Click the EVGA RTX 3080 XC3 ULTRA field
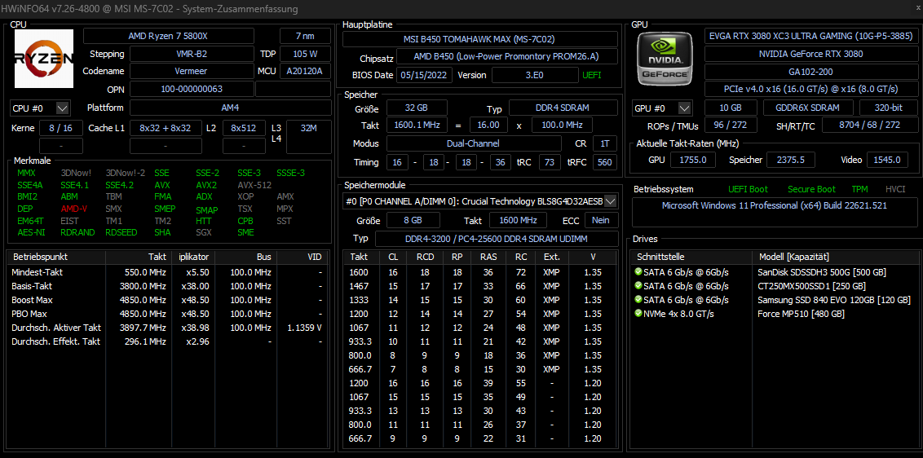Screen dimensions: 923x458 [810, 35]
